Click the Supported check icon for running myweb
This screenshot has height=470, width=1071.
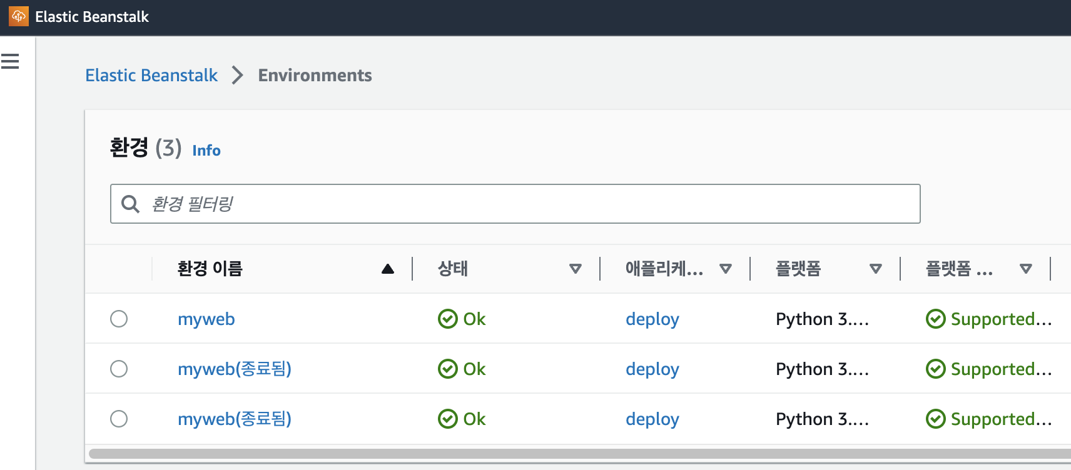click(936, 319)
